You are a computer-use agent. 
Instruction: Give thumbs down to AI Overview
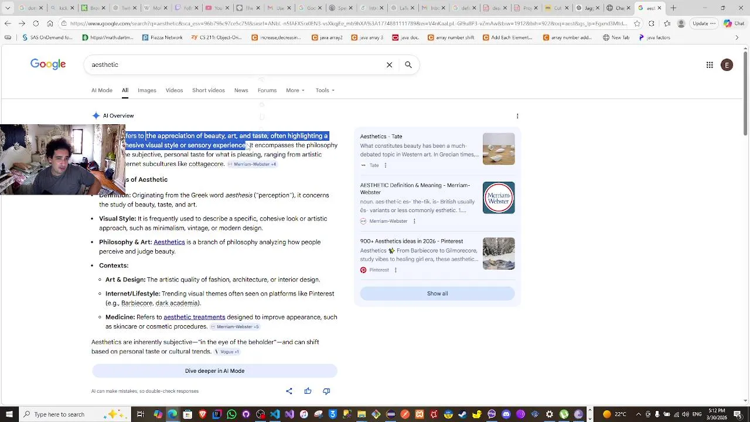click(x=326, y=391)
